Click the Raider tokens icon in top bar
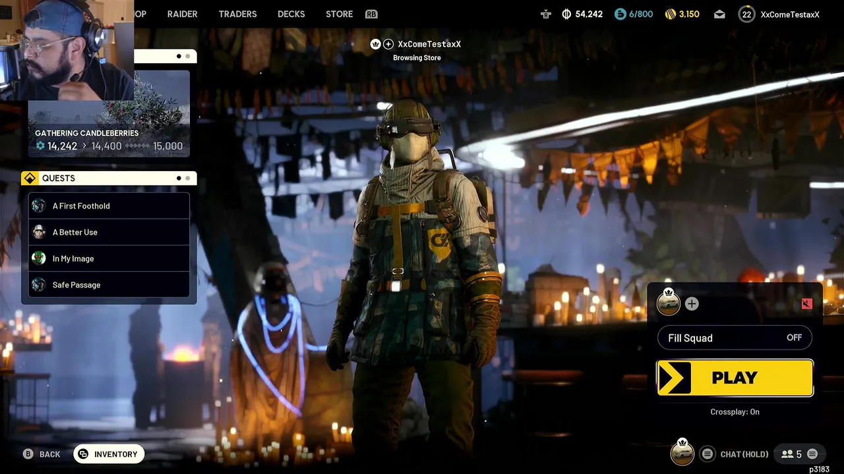The height and width of the screenshot is (474, 844). coord(546,14)
